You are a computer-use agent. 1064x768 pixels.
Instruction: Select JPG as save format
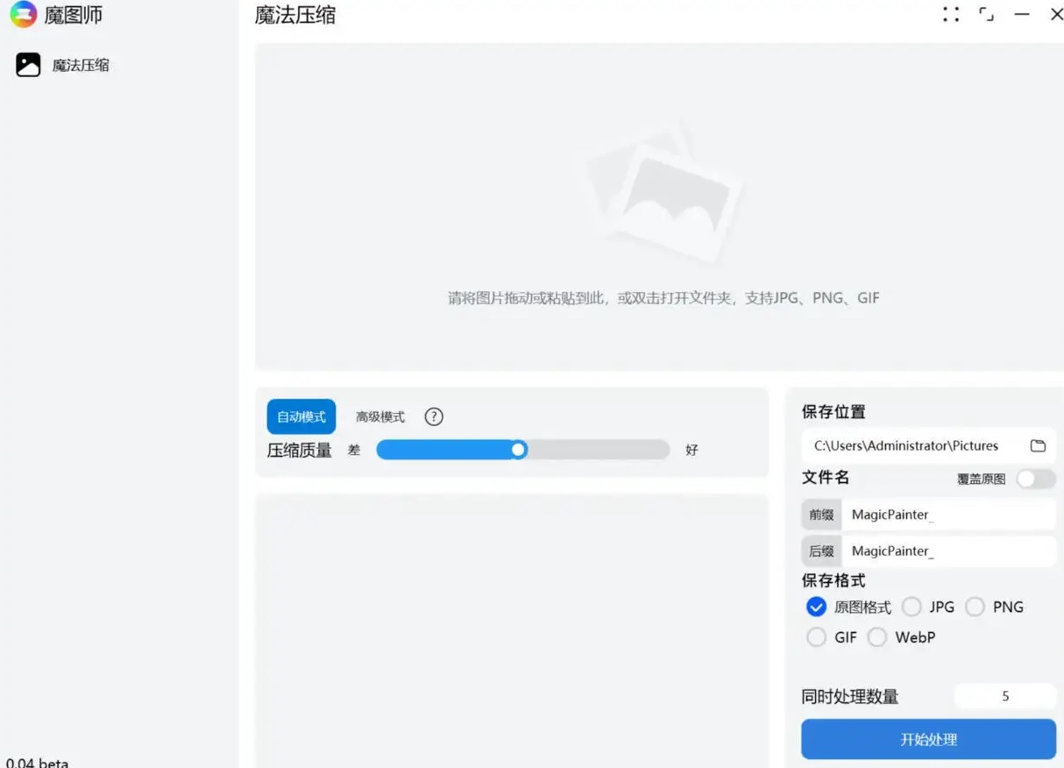(x=912, y=607)
